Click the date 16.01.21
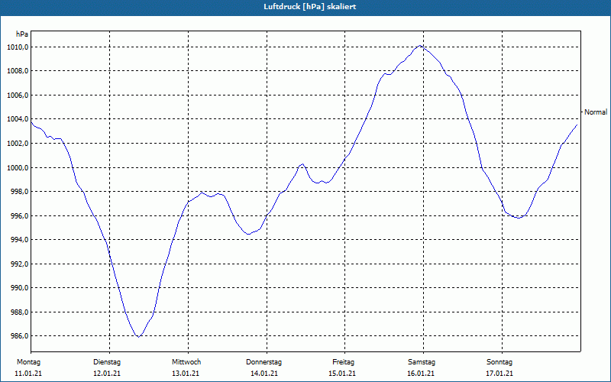The height and width of the screenshot is (382, 611). point(421,374)
